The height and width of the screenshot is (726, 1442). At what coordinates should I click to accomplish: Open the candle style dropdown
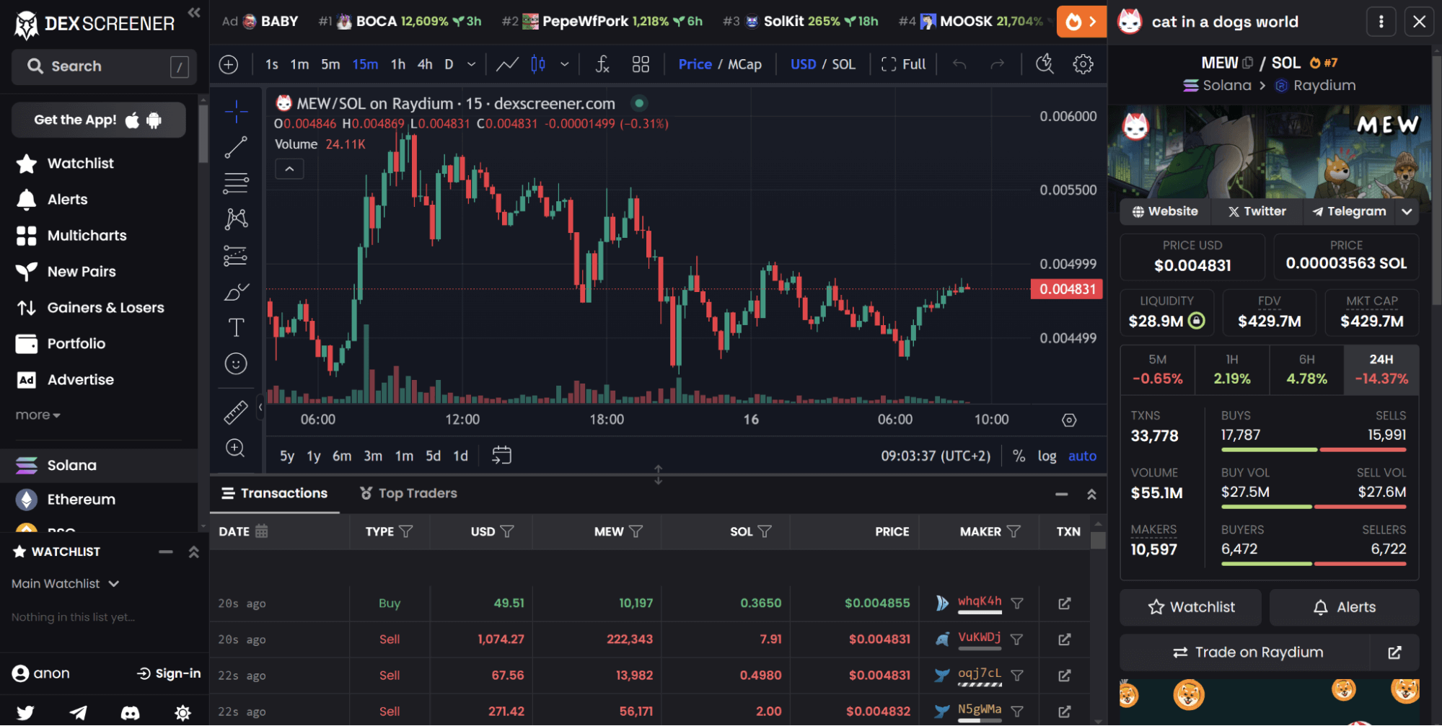pos(566,64)
